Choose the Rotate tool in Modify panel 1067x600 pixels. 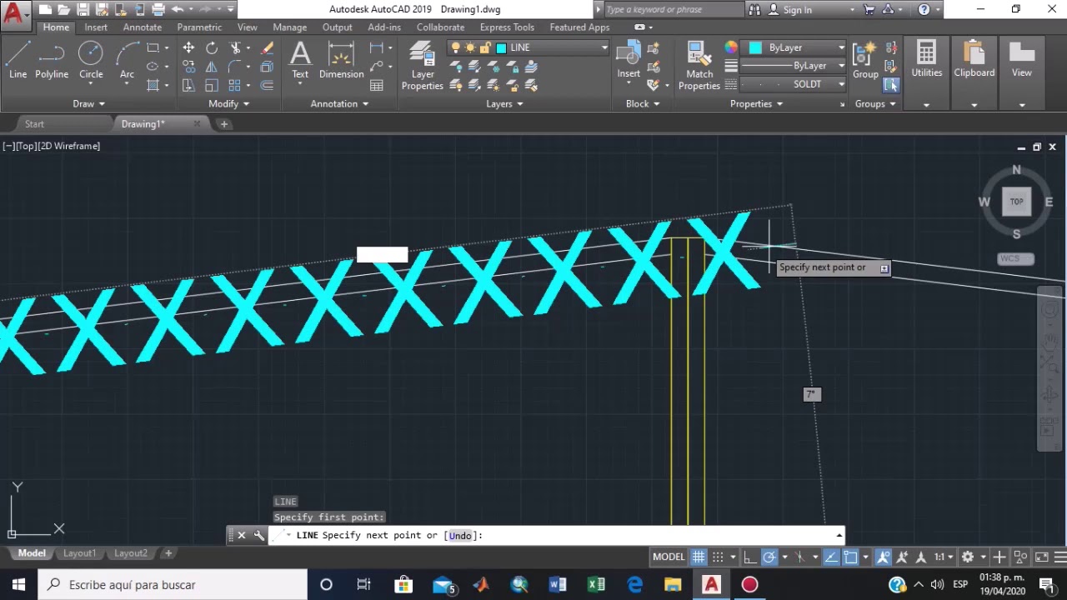coord(212,48)
